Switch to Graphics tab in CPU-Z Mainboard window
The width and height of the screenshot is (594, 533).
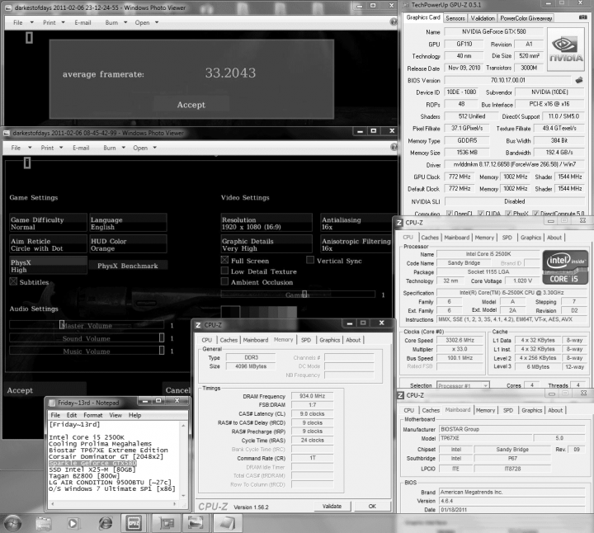pyautogui.click(x=531, y=410)
